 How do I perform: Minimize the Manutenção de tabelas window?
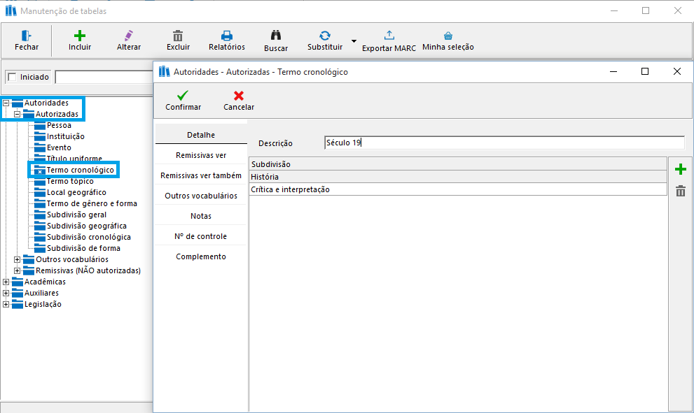pyautogui.click(x=614, y=10)
